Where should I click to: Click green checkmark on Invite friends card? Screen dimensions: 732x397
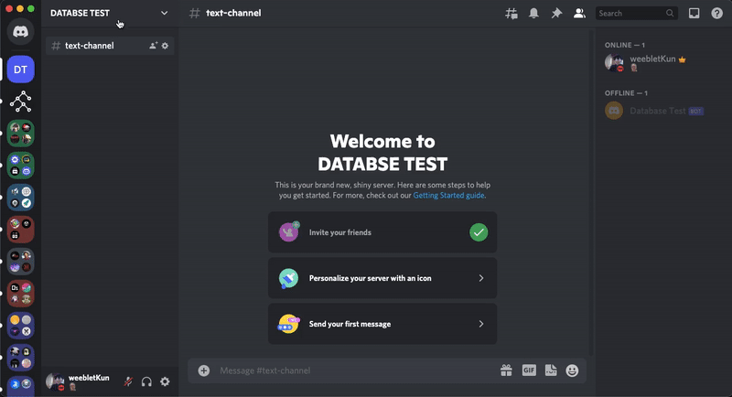(479, 232)
